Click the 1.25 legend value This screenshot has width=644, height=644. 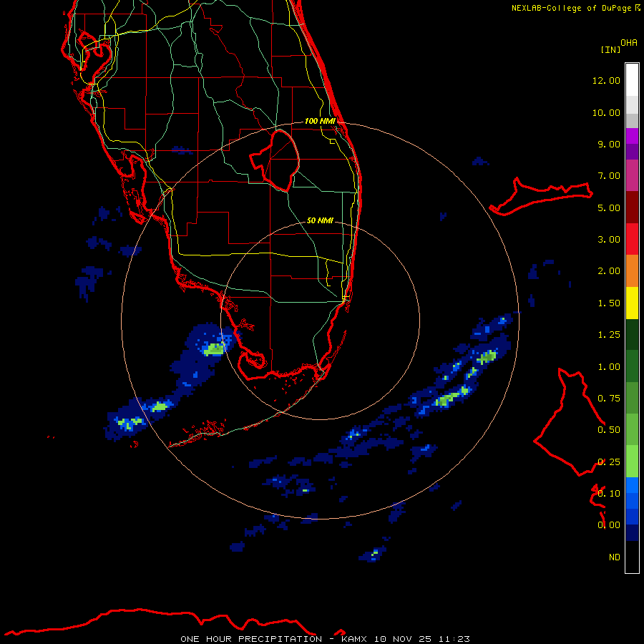(609, 335)
